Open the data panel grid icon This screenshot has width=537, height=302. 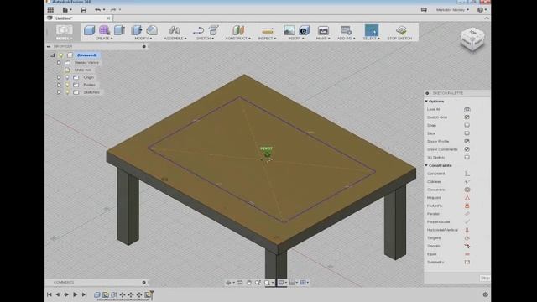click(x=50, y=9)
